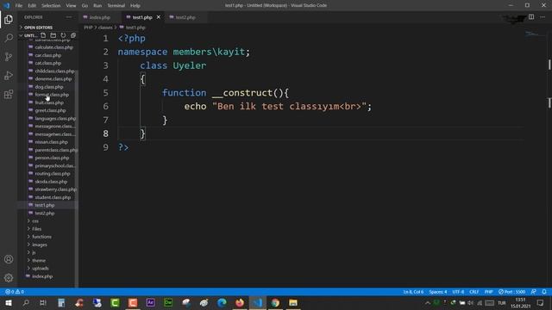Open the File menu

(19, 6)
